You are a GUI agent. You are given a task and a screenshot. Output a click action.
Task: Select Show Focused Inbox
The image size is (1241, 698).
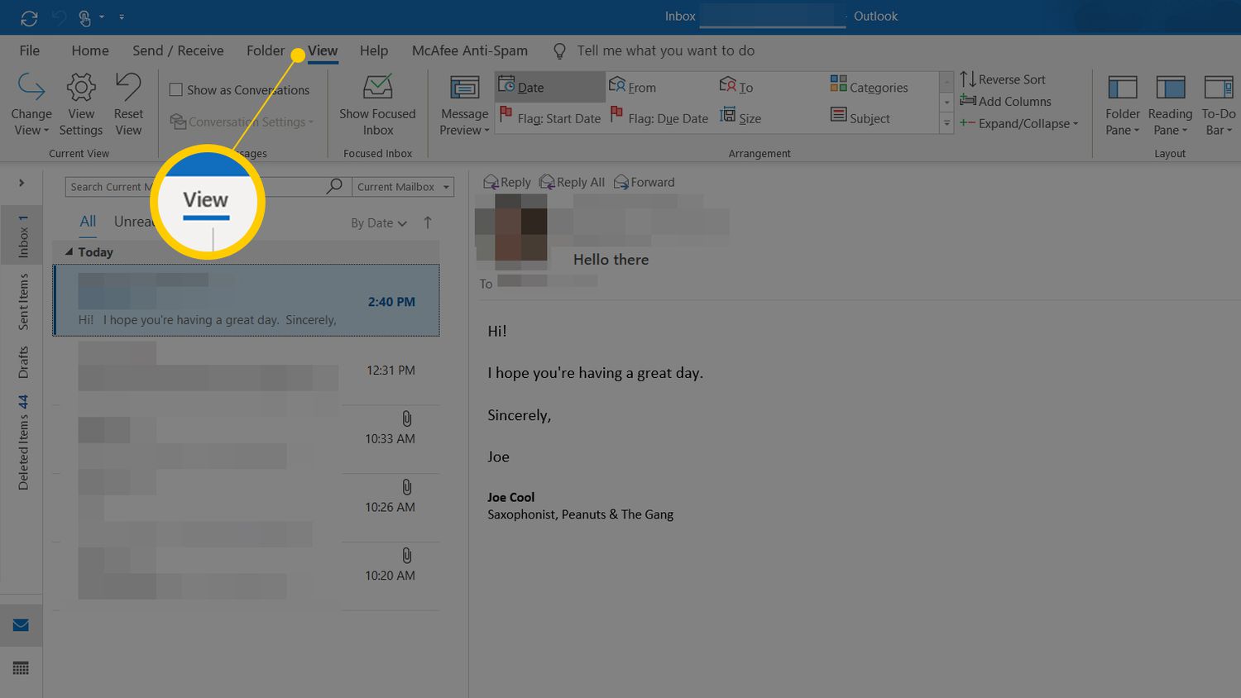click(377, 103)
